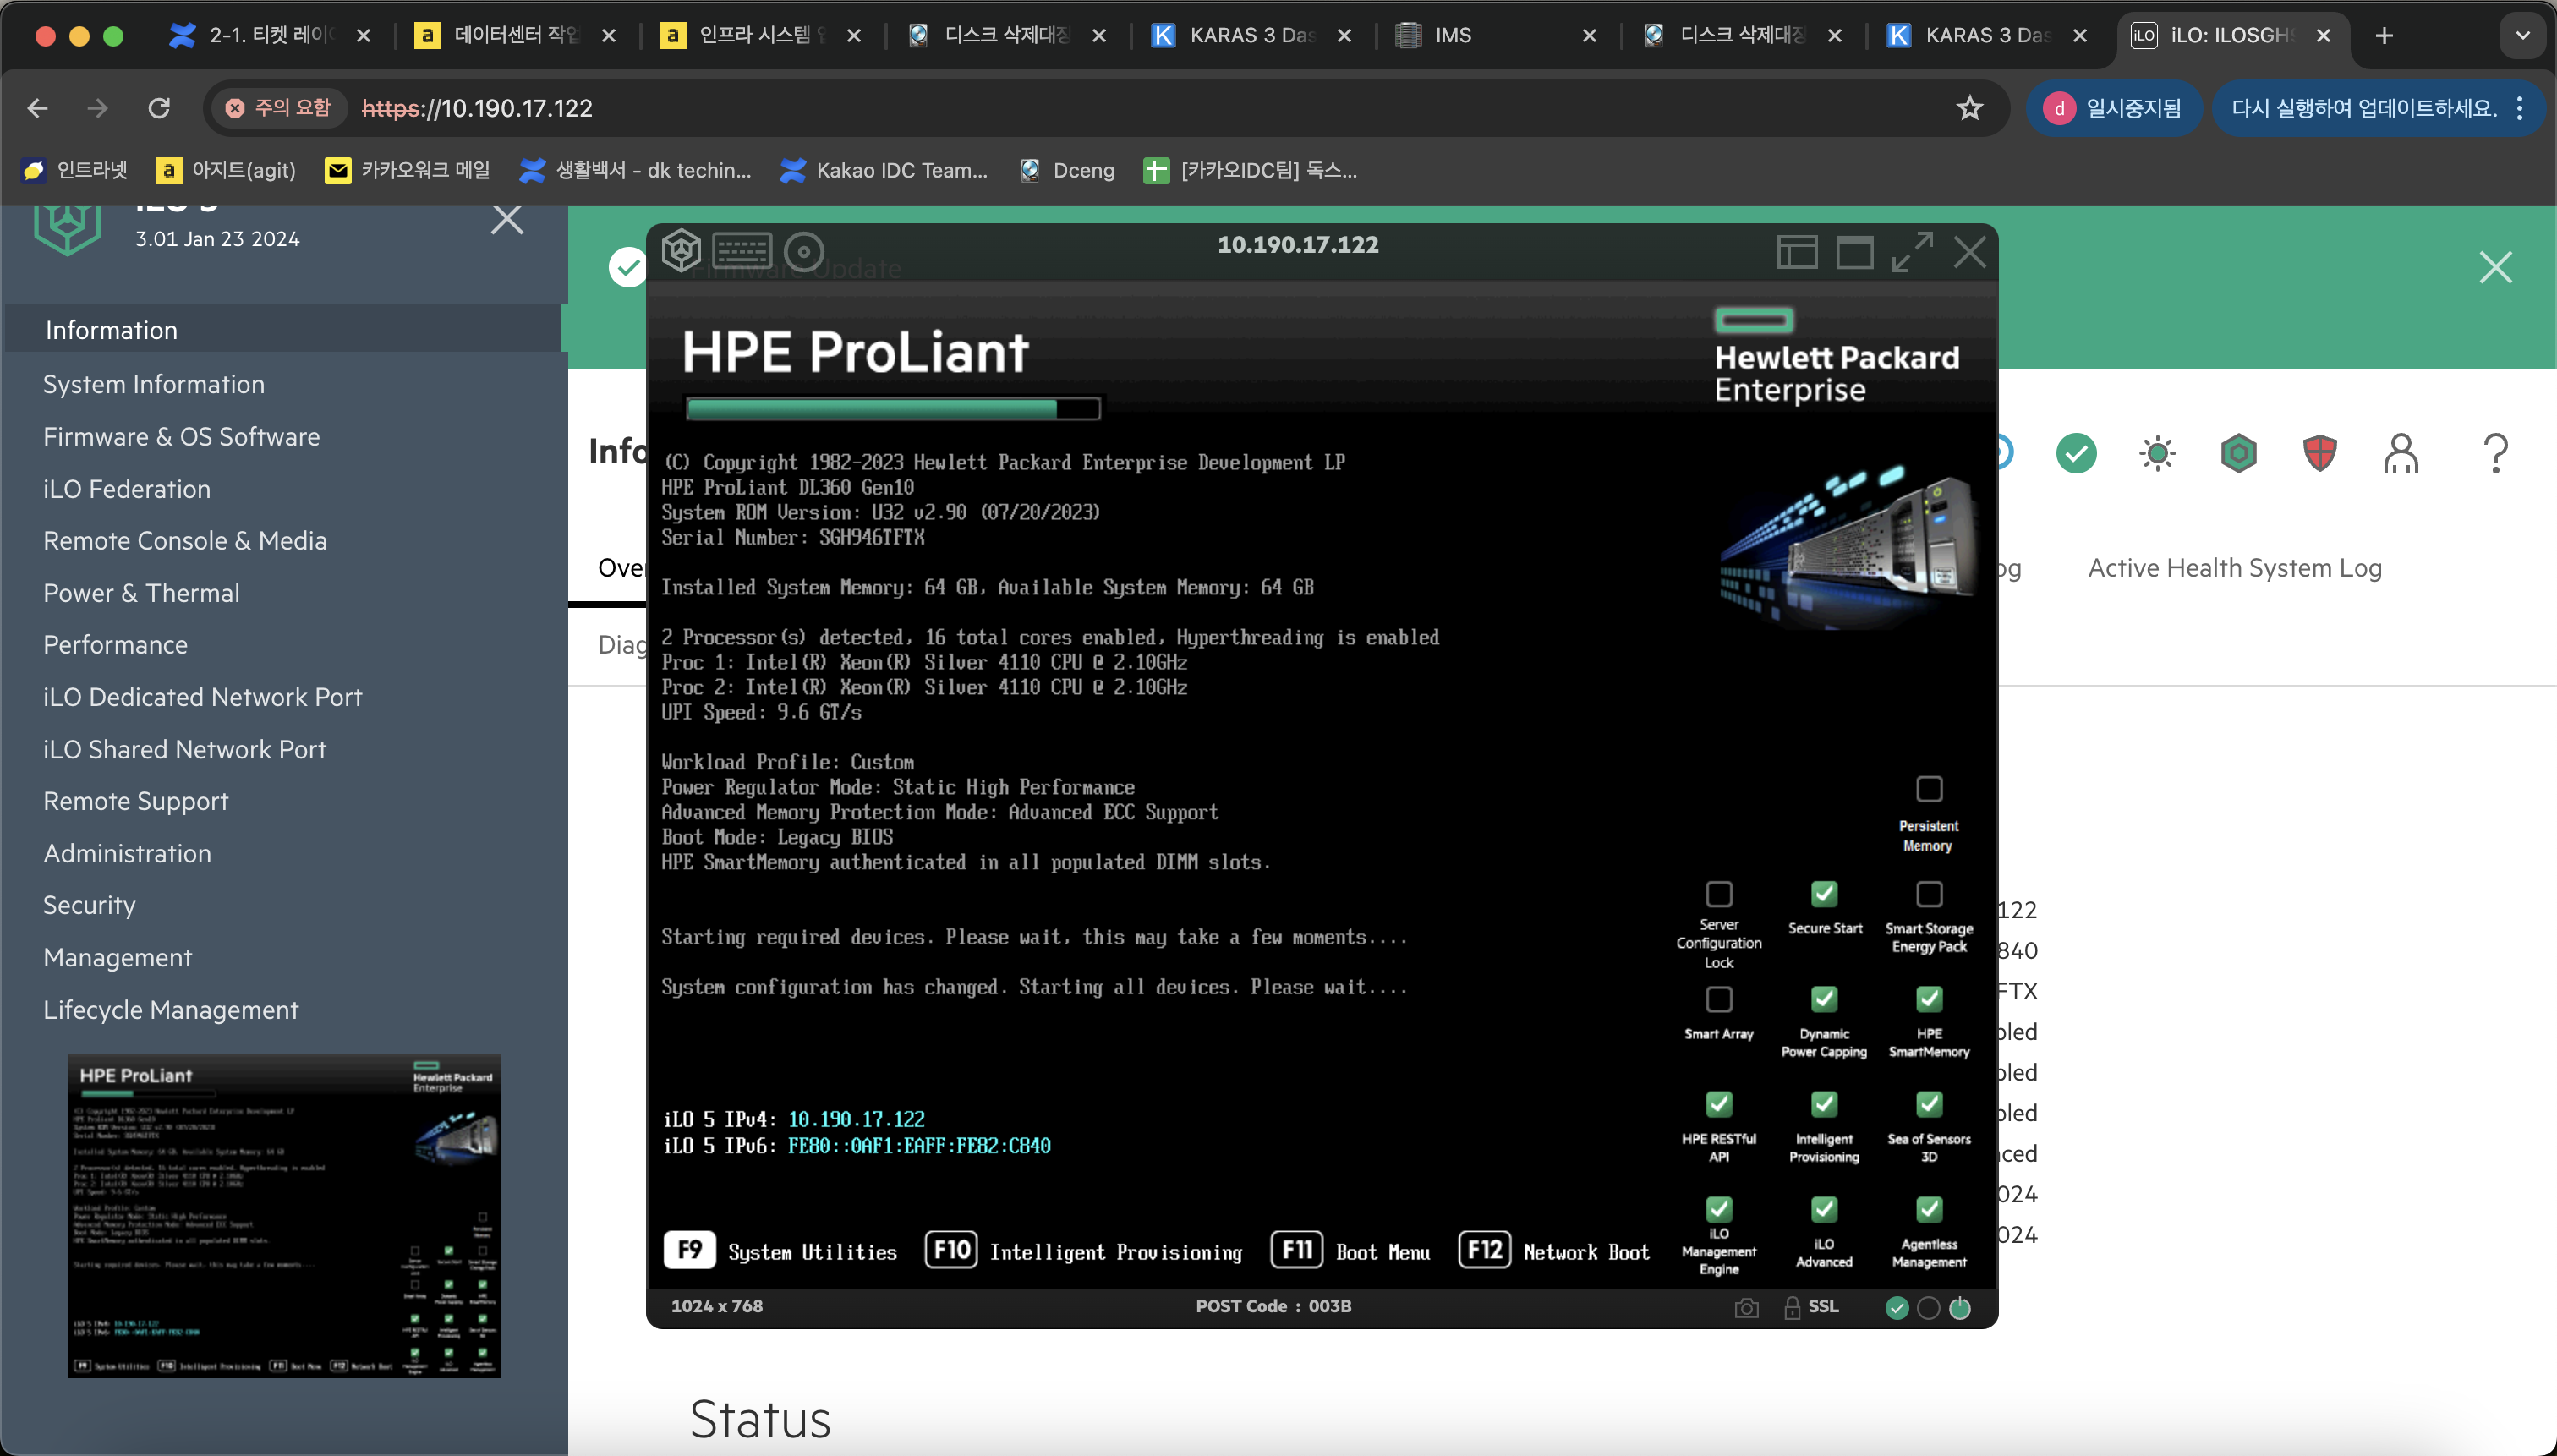Close the remote console window

pos(1970,252)
